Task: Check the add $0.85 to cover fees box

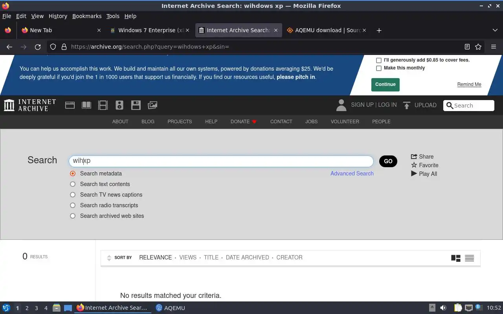Action: [x=379, y=60]
